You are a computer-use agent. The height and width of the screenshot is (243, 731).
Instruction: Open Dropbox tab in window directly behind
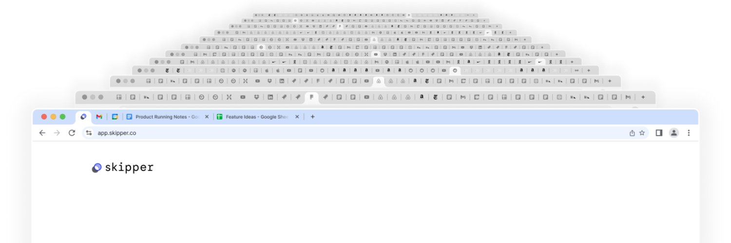click(256, 97)
